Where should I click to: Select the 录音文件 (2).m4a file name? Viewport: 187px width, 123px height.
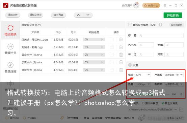[32, 62]
